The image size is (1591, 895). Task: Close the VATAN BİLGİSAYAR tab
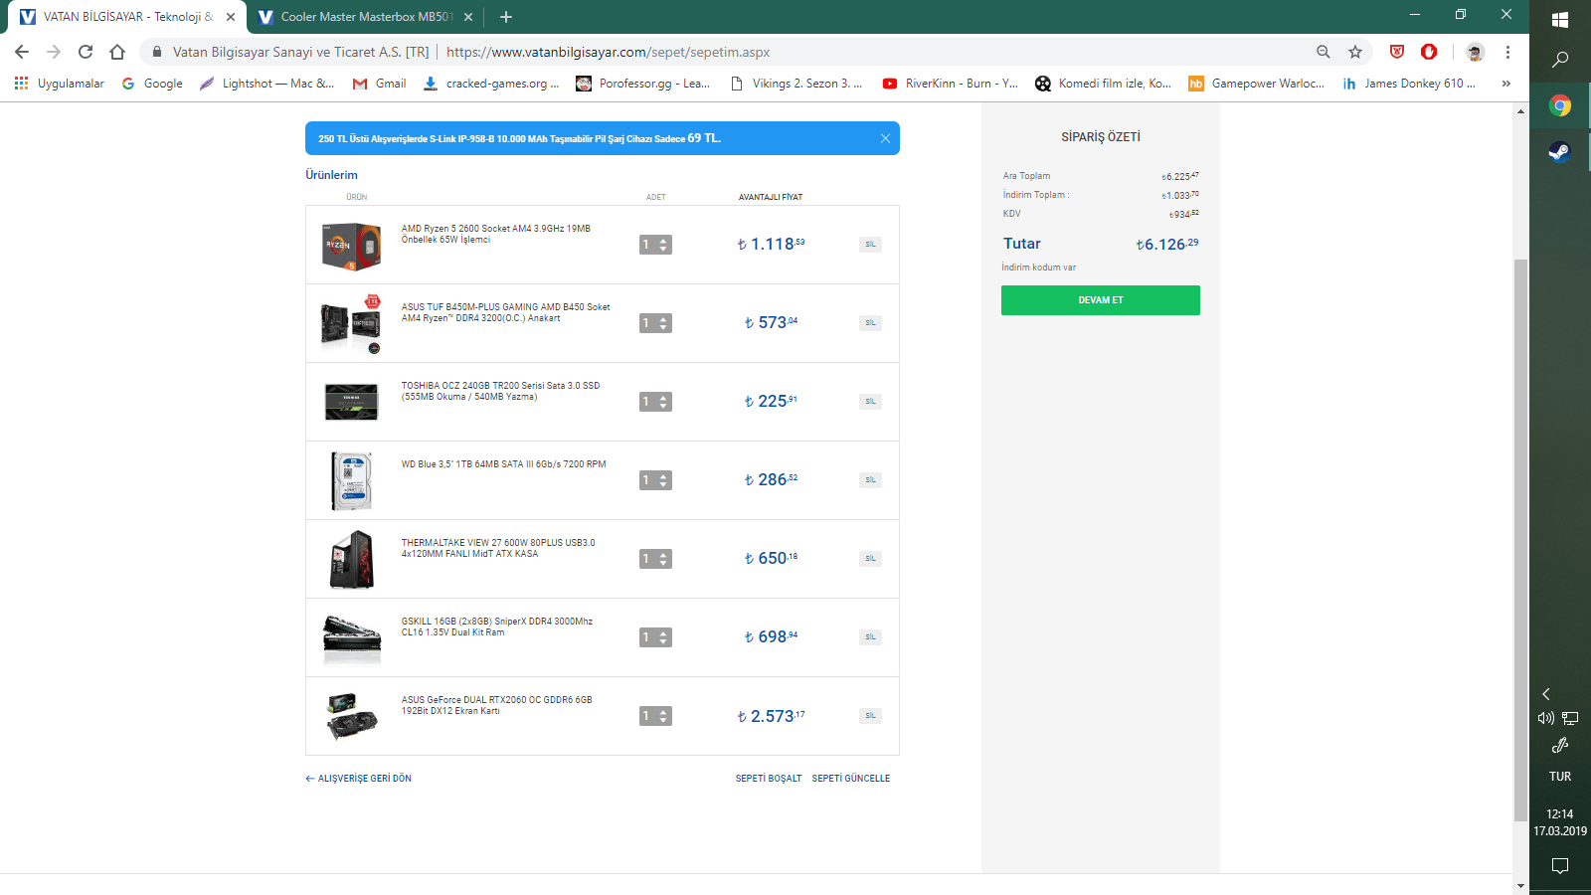[x=231, y=17]
